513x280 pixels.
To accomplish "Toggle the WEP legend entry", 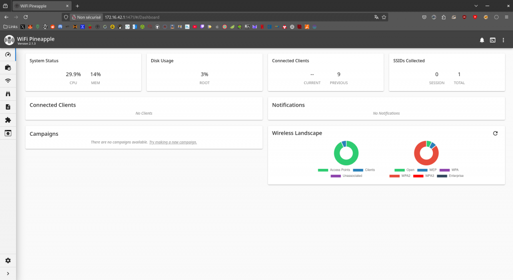I will click(427, 170).
